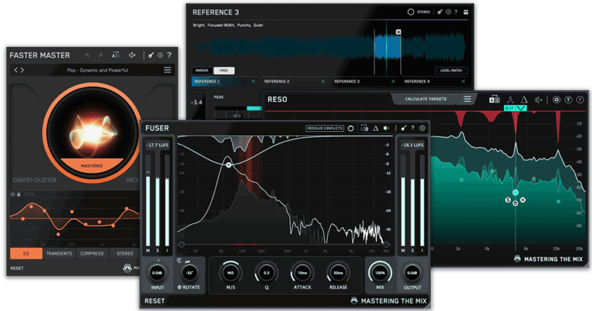
Task: Select FREE mode in Reference
Action: click(x=224, y=71)
